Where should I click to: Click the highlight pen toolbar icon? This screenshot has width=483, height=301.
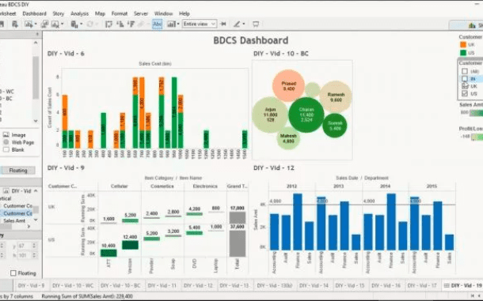(x=237, y=24)
